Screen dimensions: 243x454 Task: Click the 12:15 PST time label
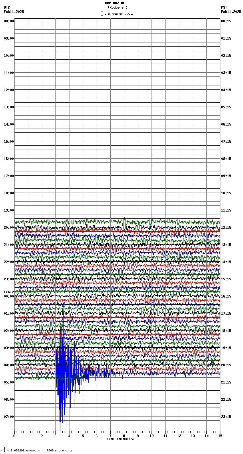click(226, 228)
